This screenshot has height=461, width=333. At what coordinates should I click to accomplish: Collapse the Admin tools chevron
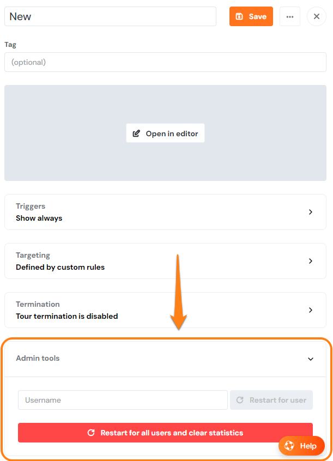click(x=311, y=359)
